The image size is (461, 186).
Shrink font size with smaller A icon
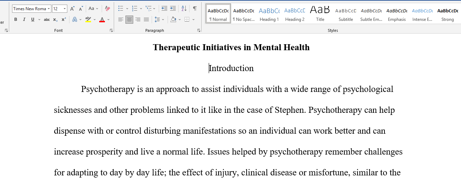[81, 8]
